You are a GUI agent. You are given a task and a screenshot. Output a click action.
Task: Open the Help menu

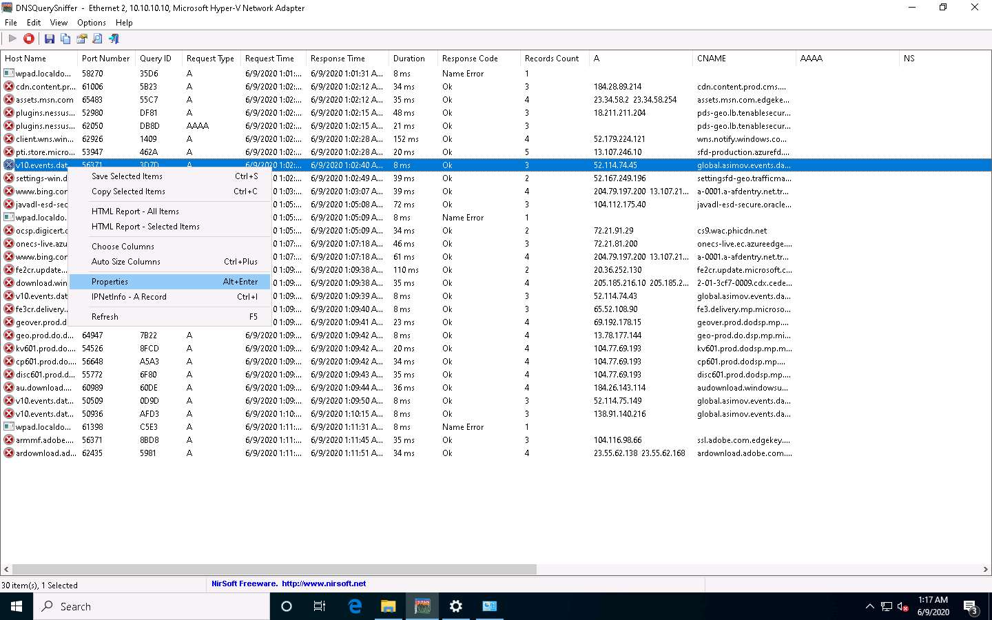point(124,22)
